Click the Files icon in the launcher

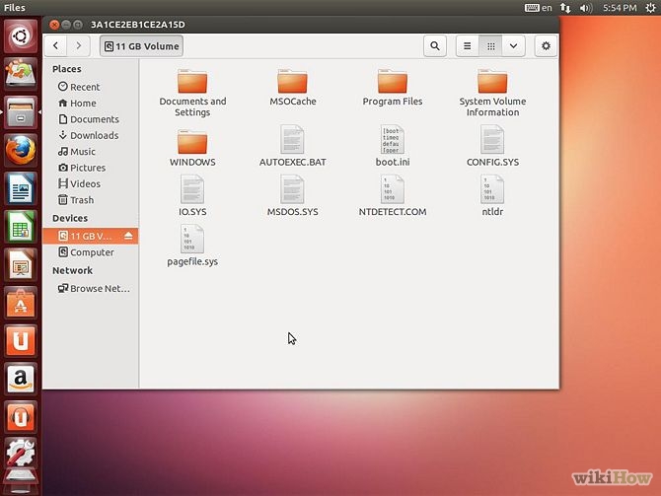(x=21, y=112)
